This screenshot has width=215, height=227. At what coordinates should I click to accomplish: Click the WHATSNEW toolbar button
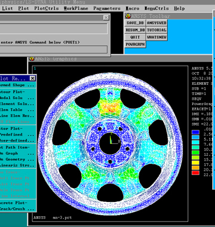pyautogui.click(x=156, y=37)
